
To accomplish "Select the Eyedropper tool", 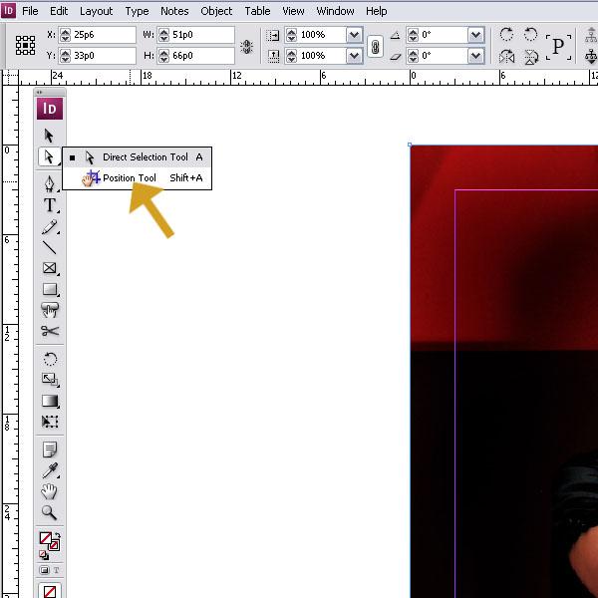I will [x=49, y=470].
